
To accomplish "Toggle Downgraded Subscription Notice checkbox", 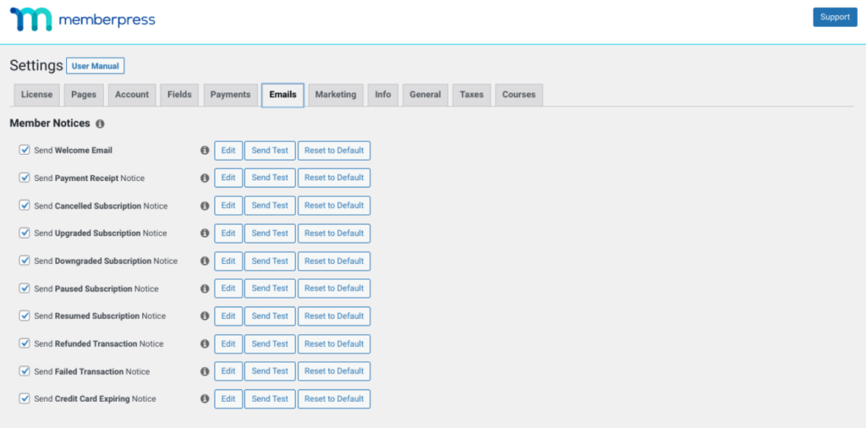I will 25,261.
